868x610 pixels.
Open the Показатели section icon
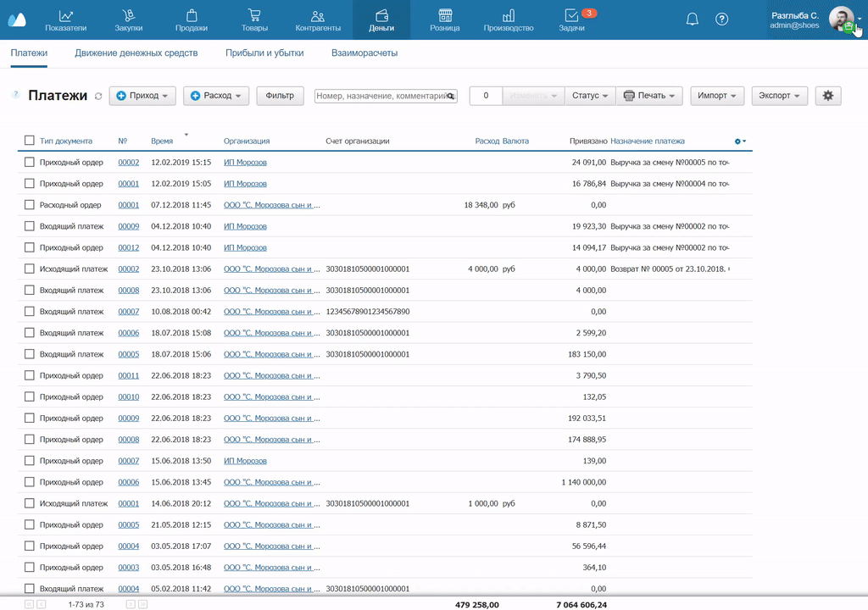click(66, 16)
